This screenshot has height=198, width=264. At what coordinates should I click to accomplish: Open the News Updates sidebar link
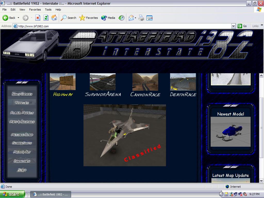tap(22, 94)
